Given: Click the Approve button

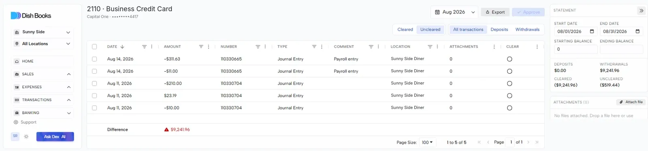Looking at the screenshot, I should pyautogui.click(x=528, y=12).
